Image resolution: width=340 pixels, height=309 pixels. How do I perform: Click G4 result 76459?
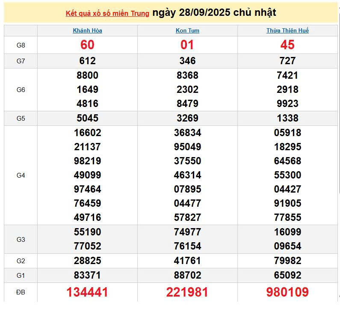pos(87,203)
